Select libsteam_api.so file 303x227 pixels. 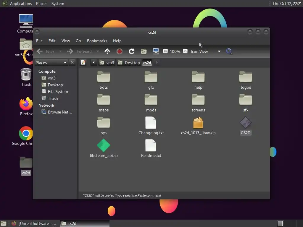click(x=104, y=149)
